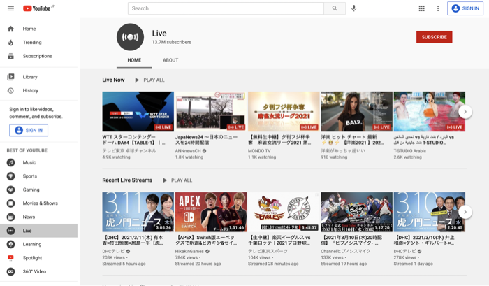Click the Spotlight icon in sidebar

click(10, 258)
